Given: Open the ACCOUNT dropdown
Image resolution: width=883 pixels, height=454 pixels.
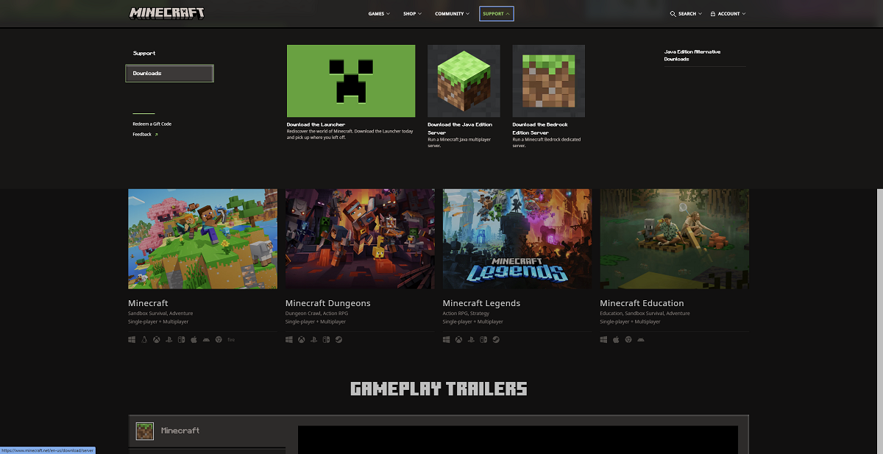Looking at the screenshot, I should point(727,13).
